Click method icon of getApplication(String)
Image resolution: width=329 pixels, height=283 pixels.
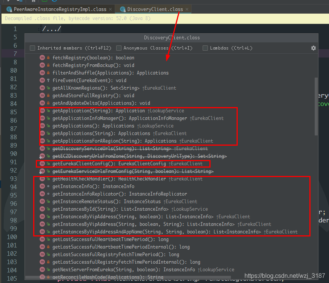42,111
